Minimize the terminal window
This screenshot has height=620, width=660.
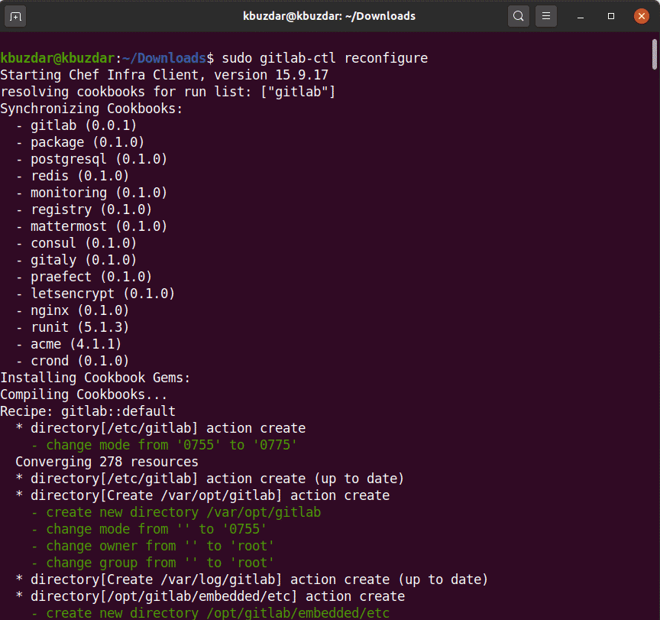pos(583,16)
